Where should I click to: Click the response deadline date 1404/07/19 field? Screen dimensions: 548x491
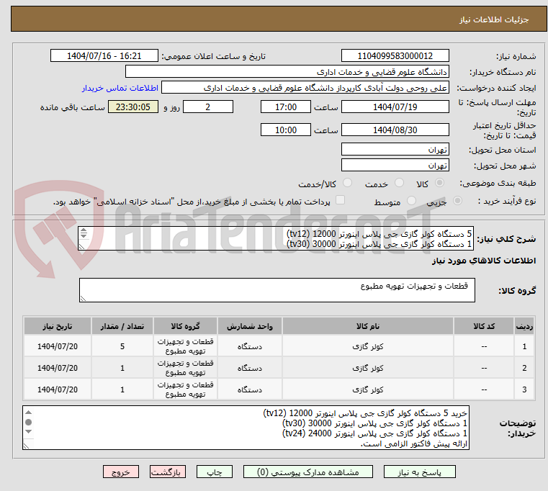point(395,107)
